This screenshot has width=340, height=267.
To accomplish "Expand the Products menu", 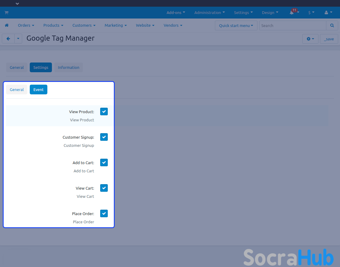I will [53, 25].
